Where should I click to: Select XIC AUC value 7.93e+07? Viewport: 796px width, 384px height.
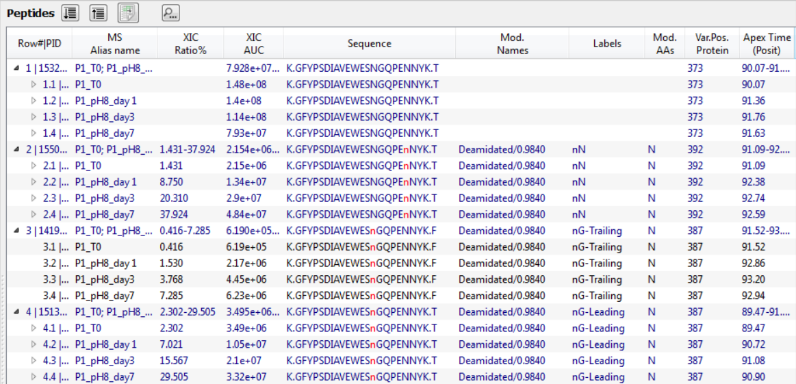click(x=246, y=133)
